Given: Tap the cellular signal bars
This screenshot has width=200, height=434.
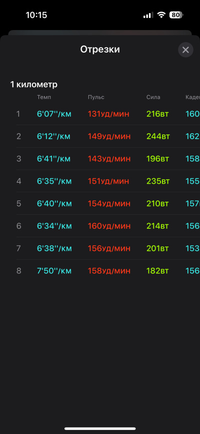Looking at the screenshot, I should coord(148,15).
